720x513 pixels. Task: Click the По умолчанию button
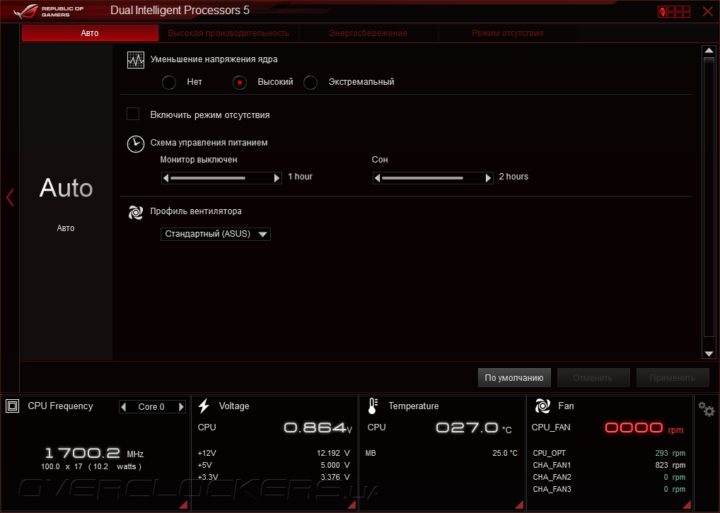point(514,377)
